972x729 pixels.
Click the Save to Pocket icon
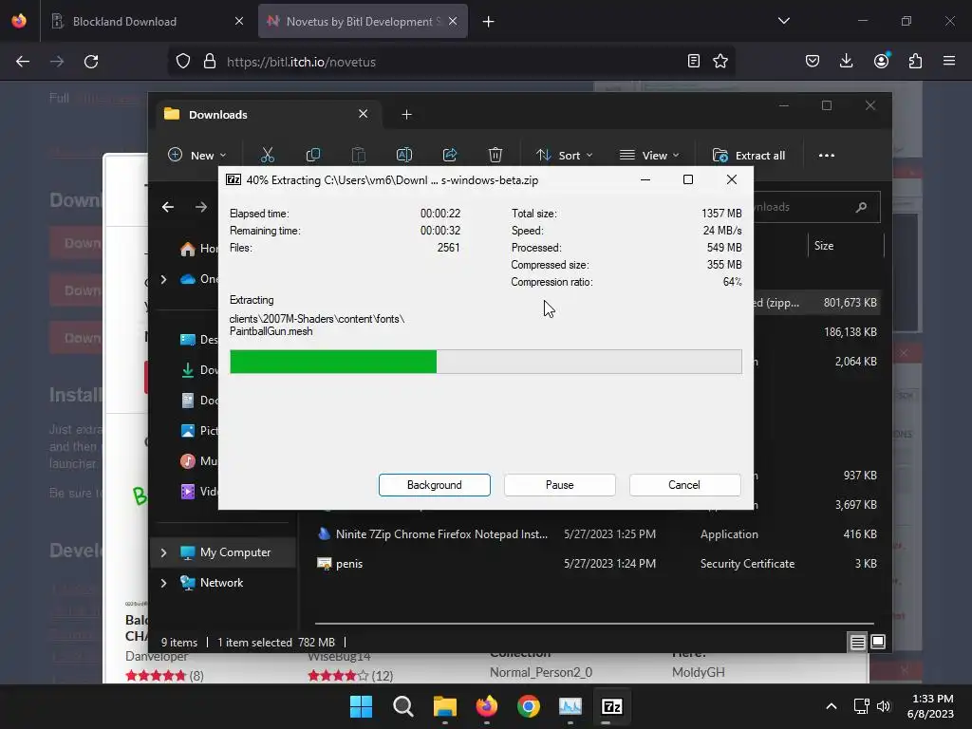coord(813,61)
